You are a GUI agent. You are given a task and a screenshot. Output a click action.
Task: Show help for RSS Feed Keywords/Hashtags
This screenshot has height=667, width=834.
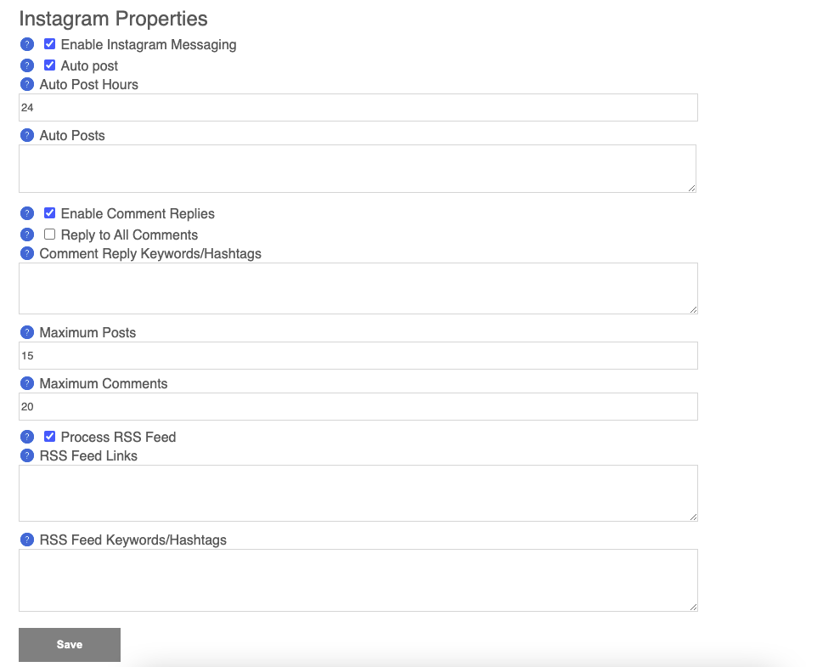tap(27, 540)
